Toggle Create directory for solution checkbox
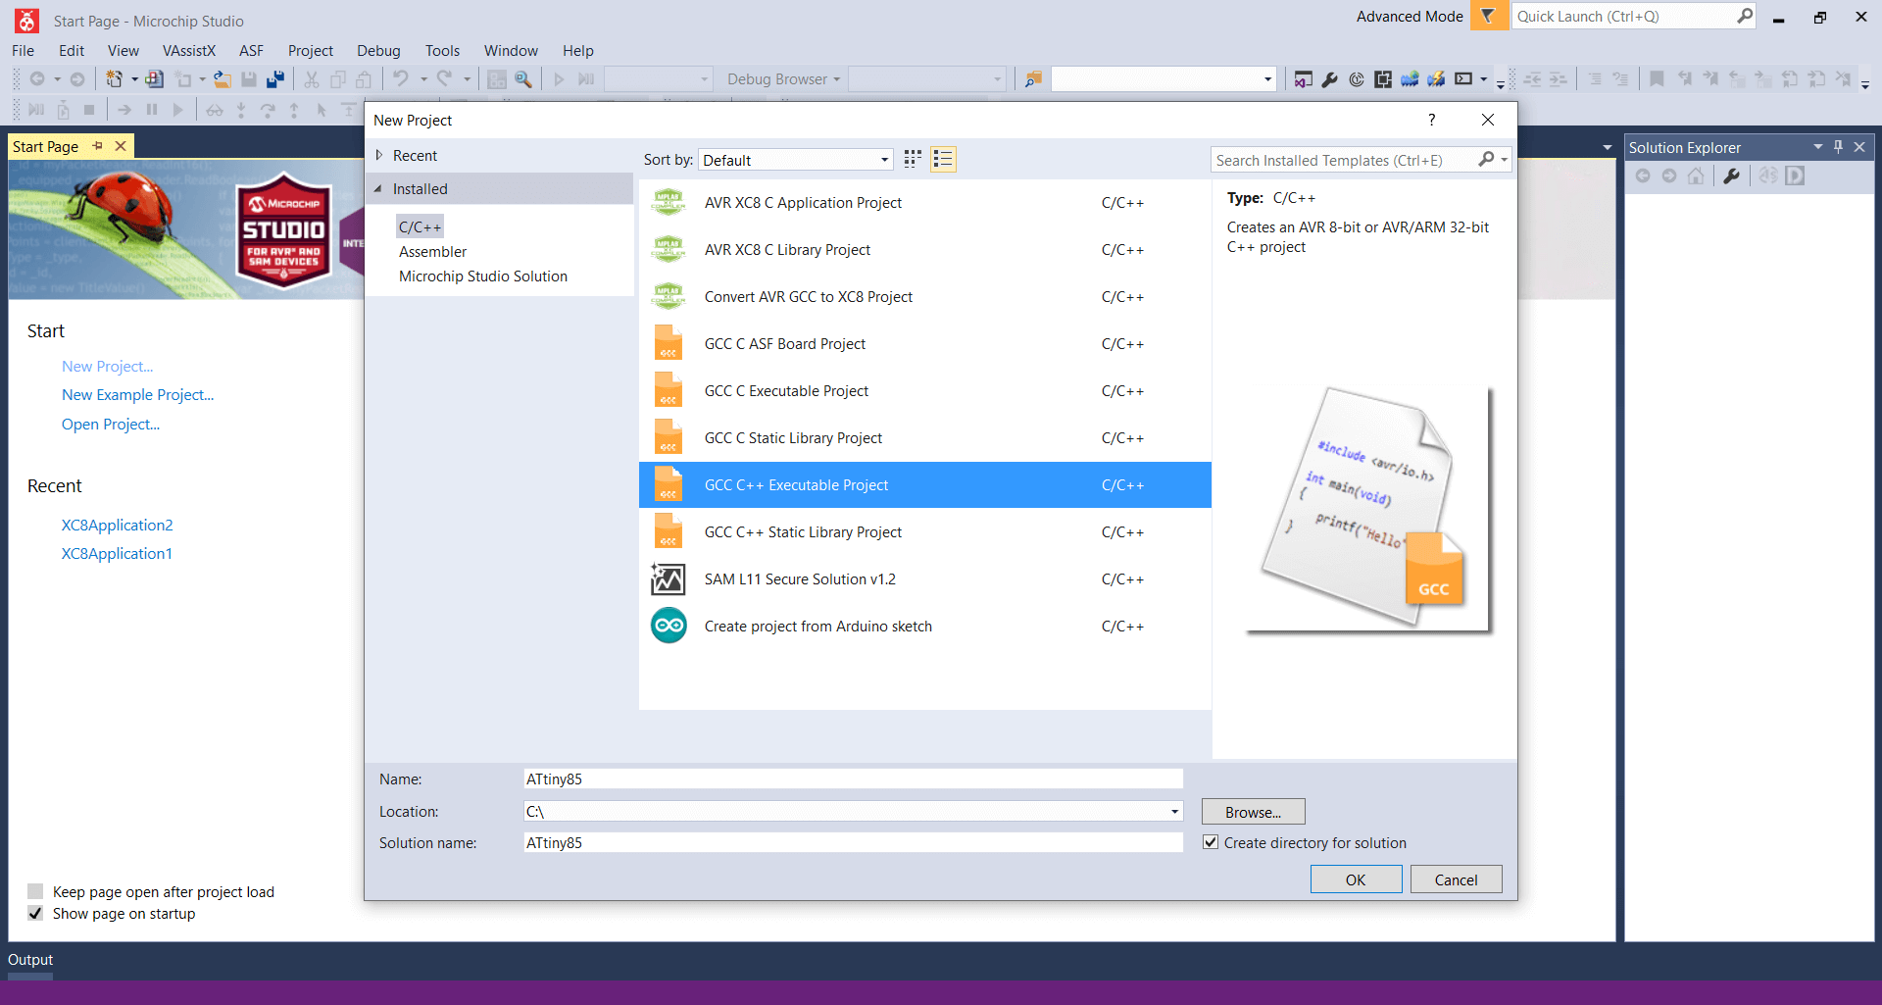1882x1005 pixels. [1211, 842]
